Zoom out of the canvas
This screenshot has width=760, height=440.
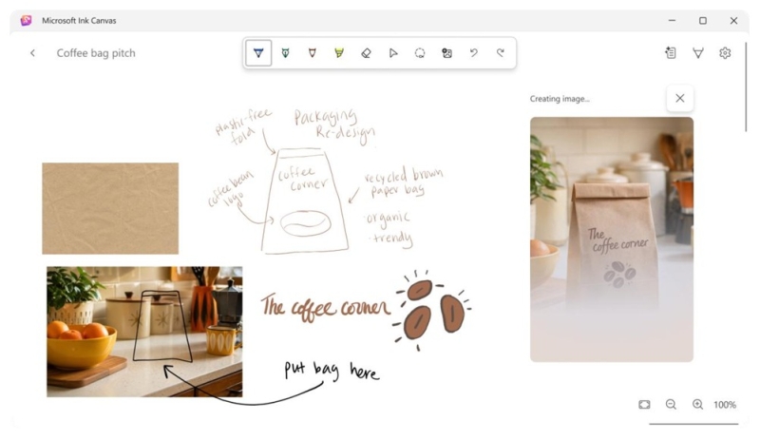[x=671, y=405]
